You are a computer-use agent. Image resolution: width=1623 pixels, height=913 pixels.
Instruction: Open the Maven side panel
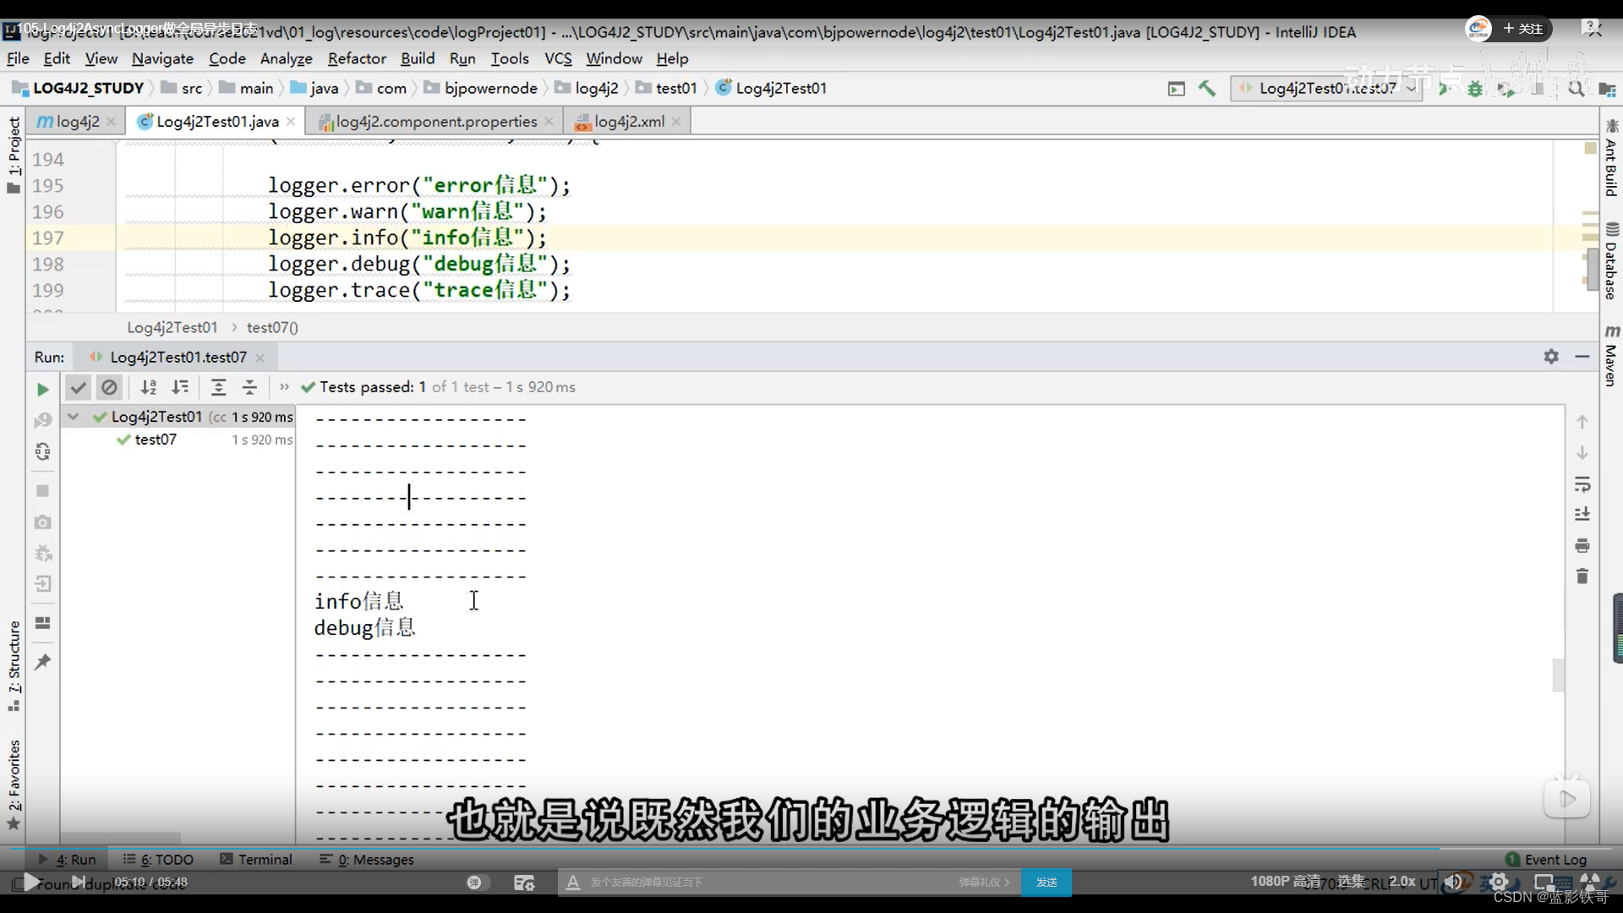tap(1611, 357)
